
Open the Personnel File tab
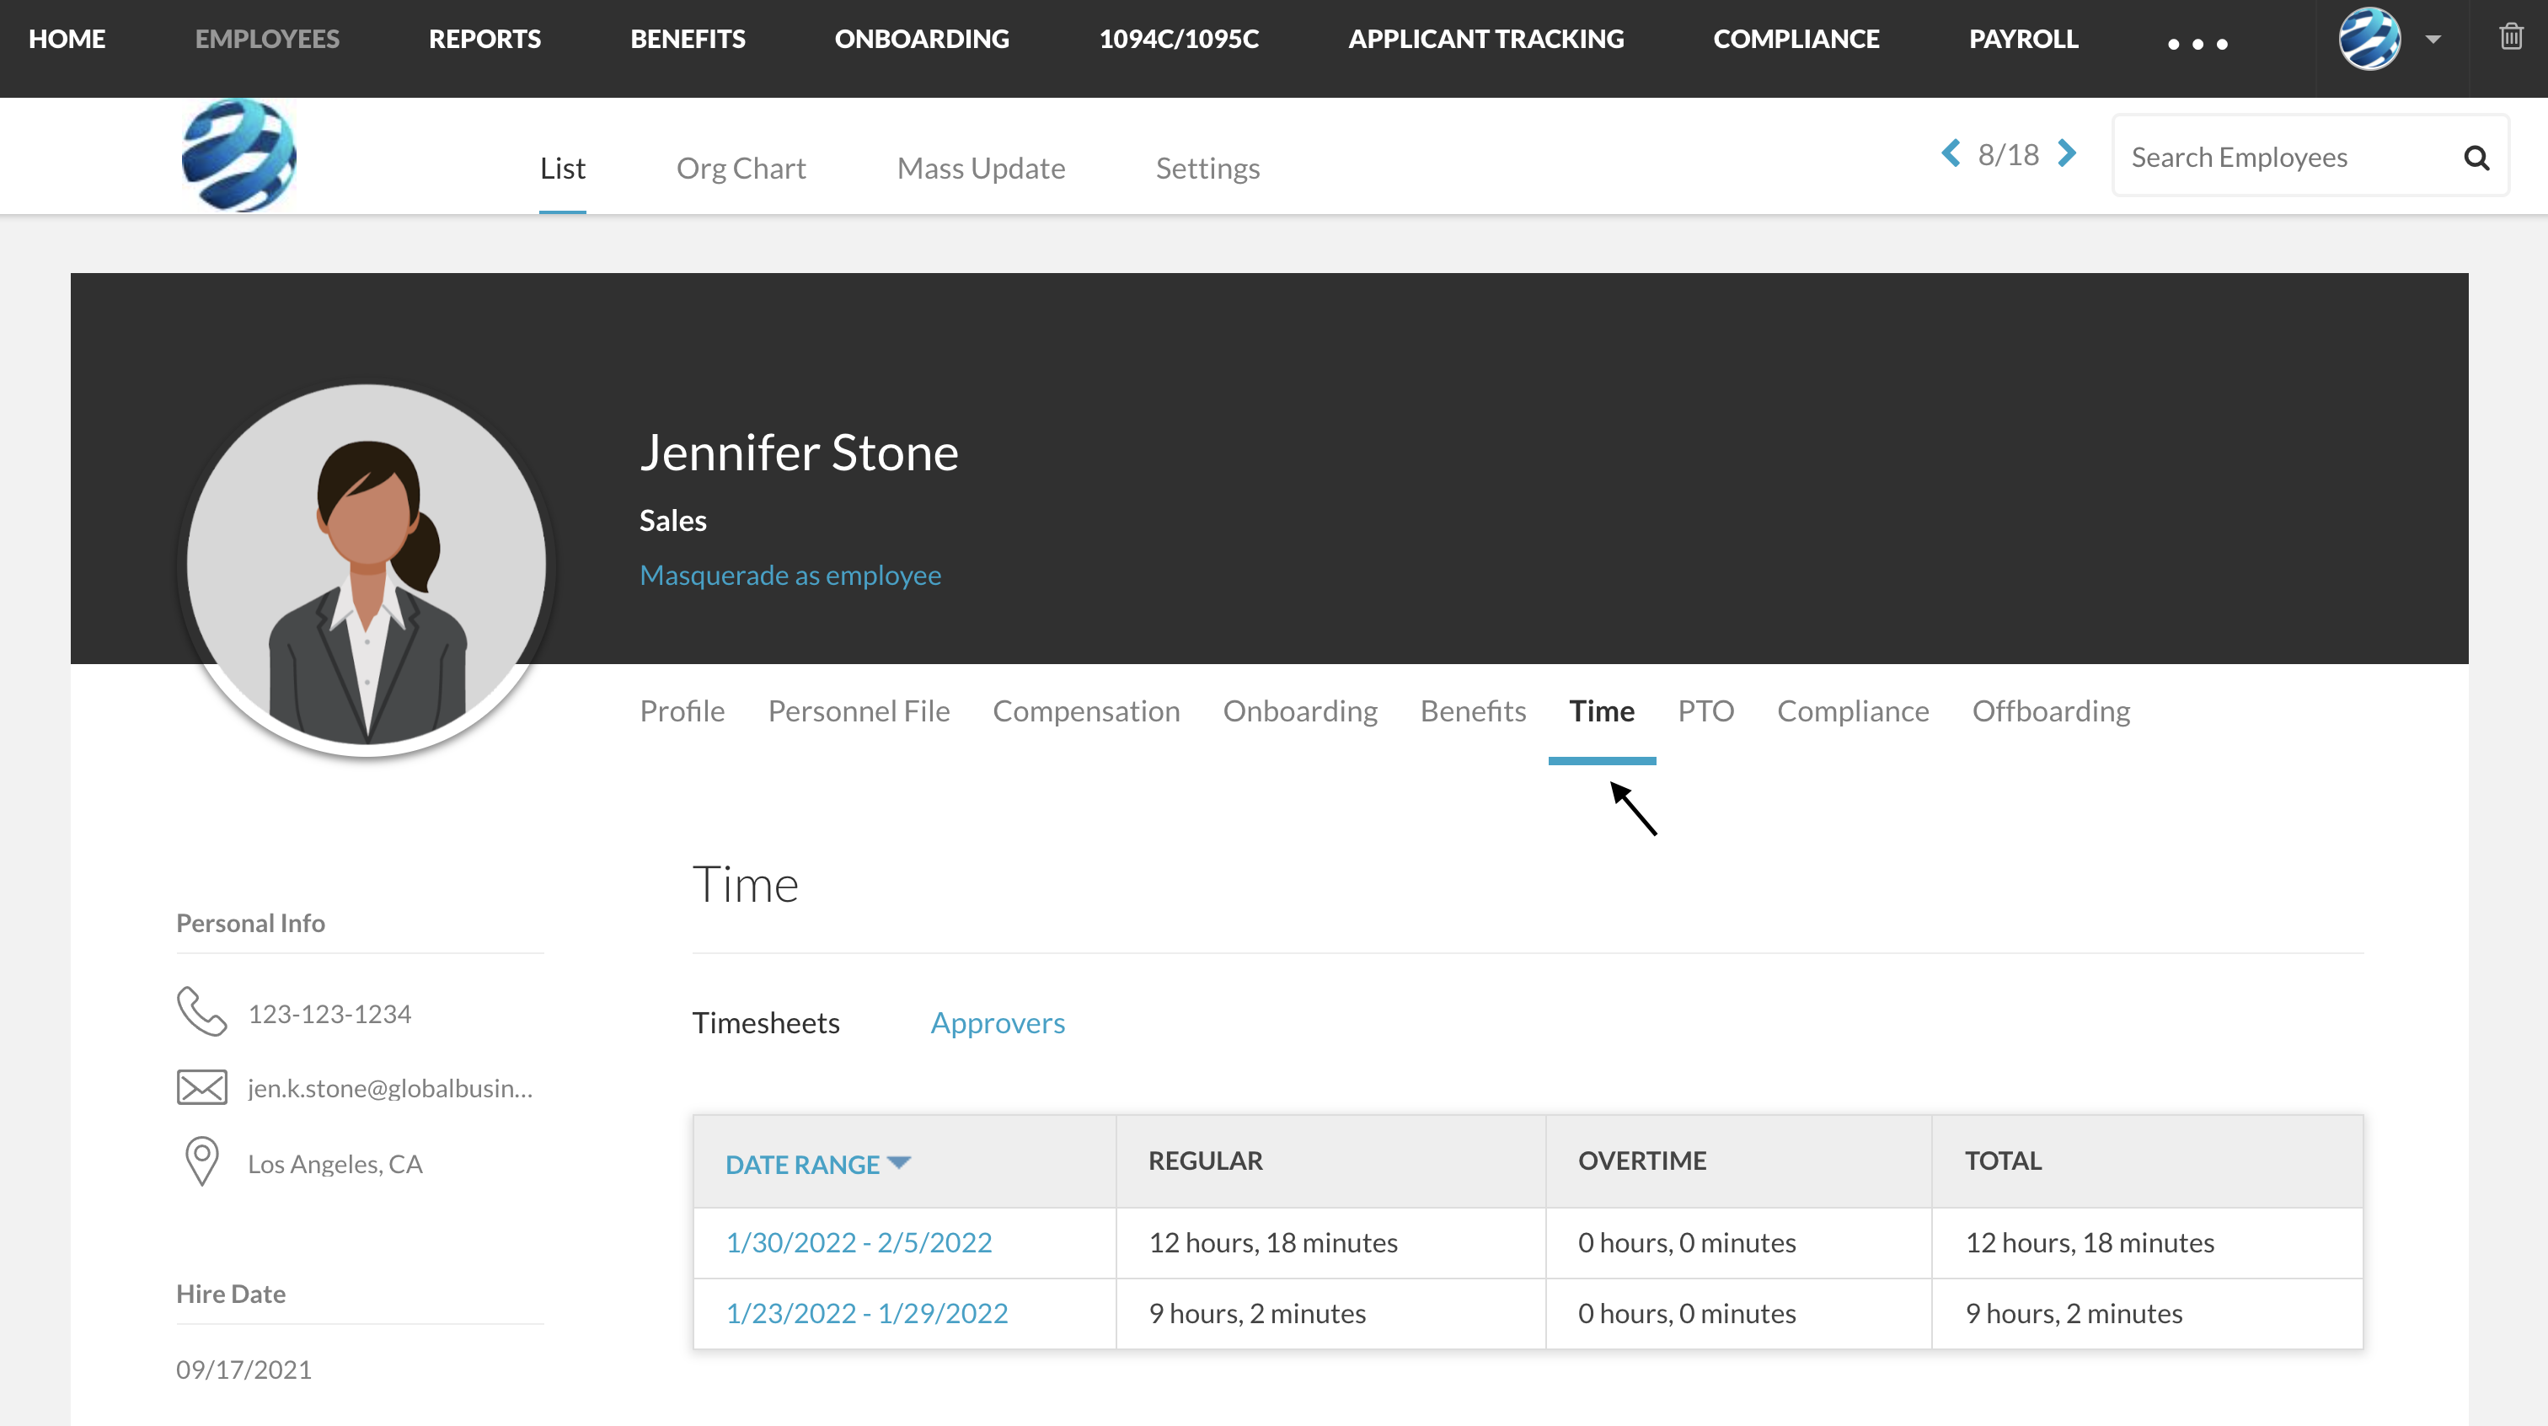pyautogui.click(x=859, y=710)
